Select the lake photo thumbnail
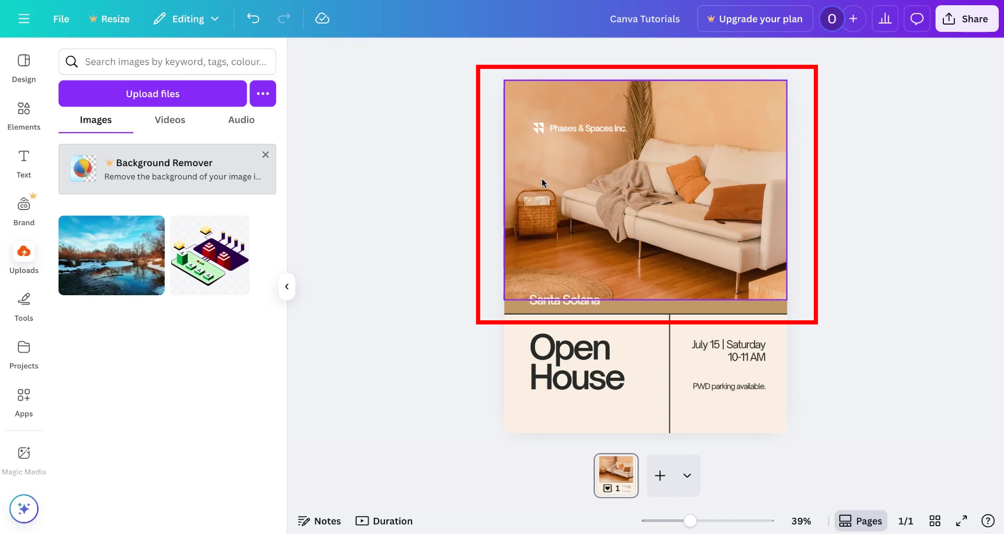The height and width of the screenshot is (534, 1004). [111, 255]
